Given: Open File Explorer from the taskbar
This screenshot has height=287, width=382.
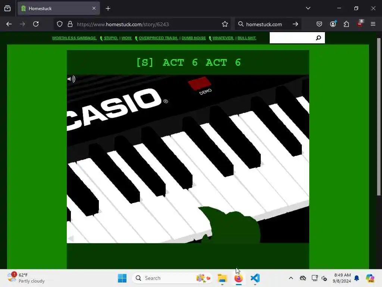Looking at the screenshot, I should point(222,278).
